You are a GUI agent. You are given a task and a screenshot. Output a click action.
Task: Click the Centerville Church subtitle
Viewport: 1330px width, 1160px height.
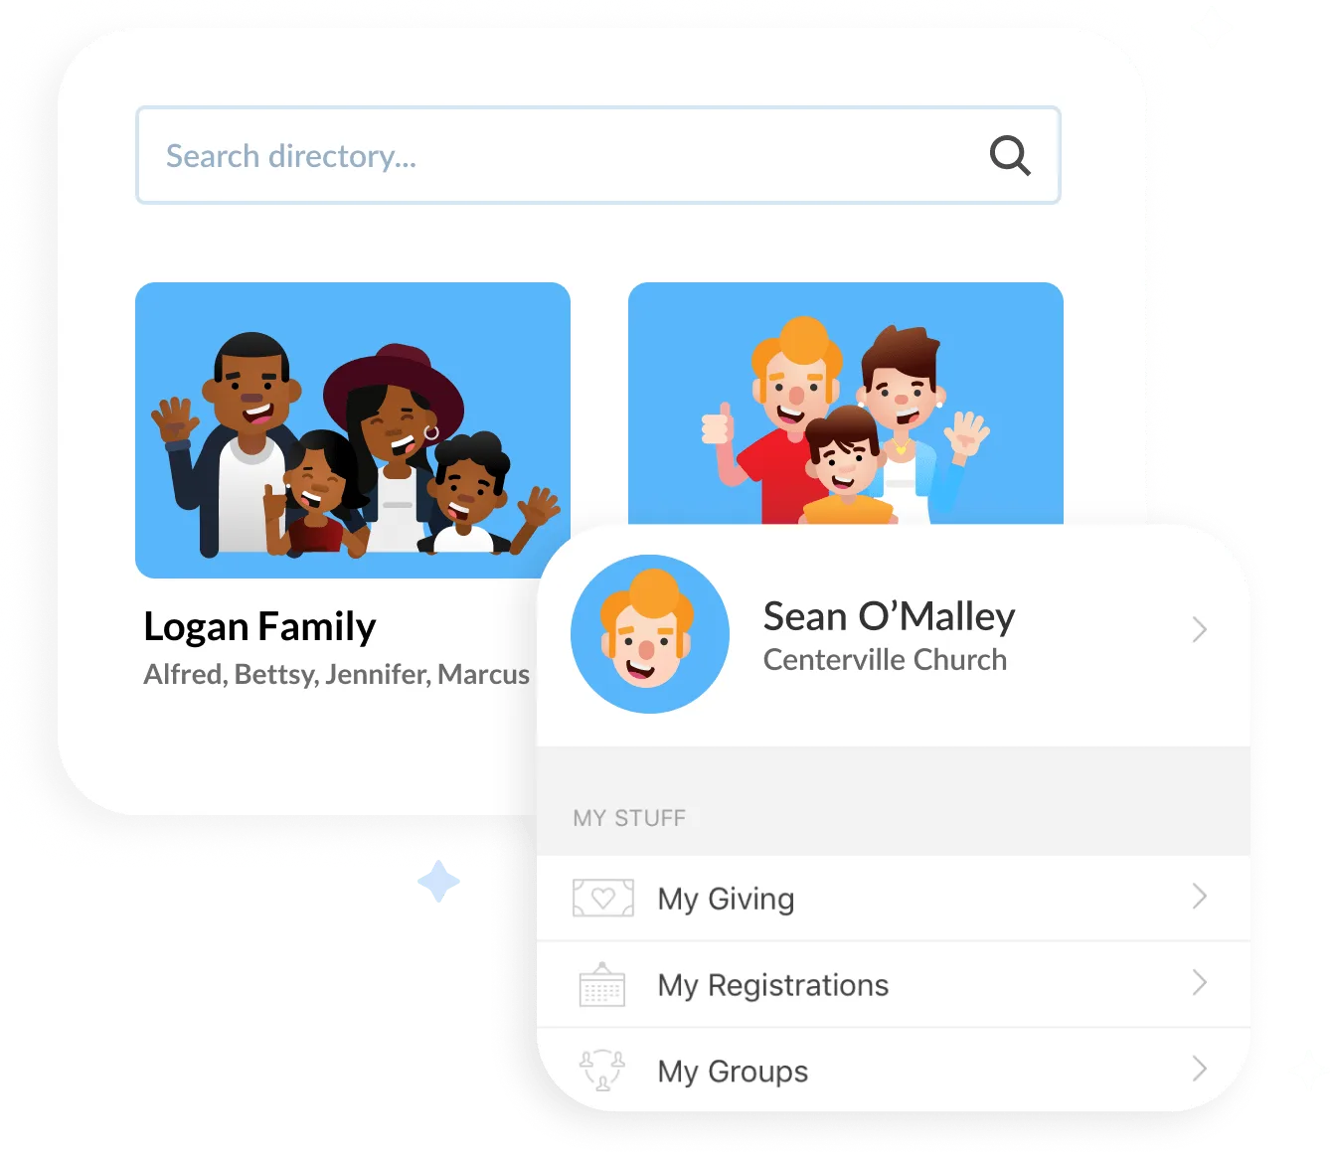click(x=885, y=660)
